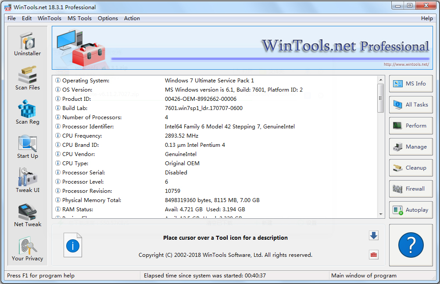Click Press F1 for program help text
The image size is (440, 284).
tap(41, 276)
